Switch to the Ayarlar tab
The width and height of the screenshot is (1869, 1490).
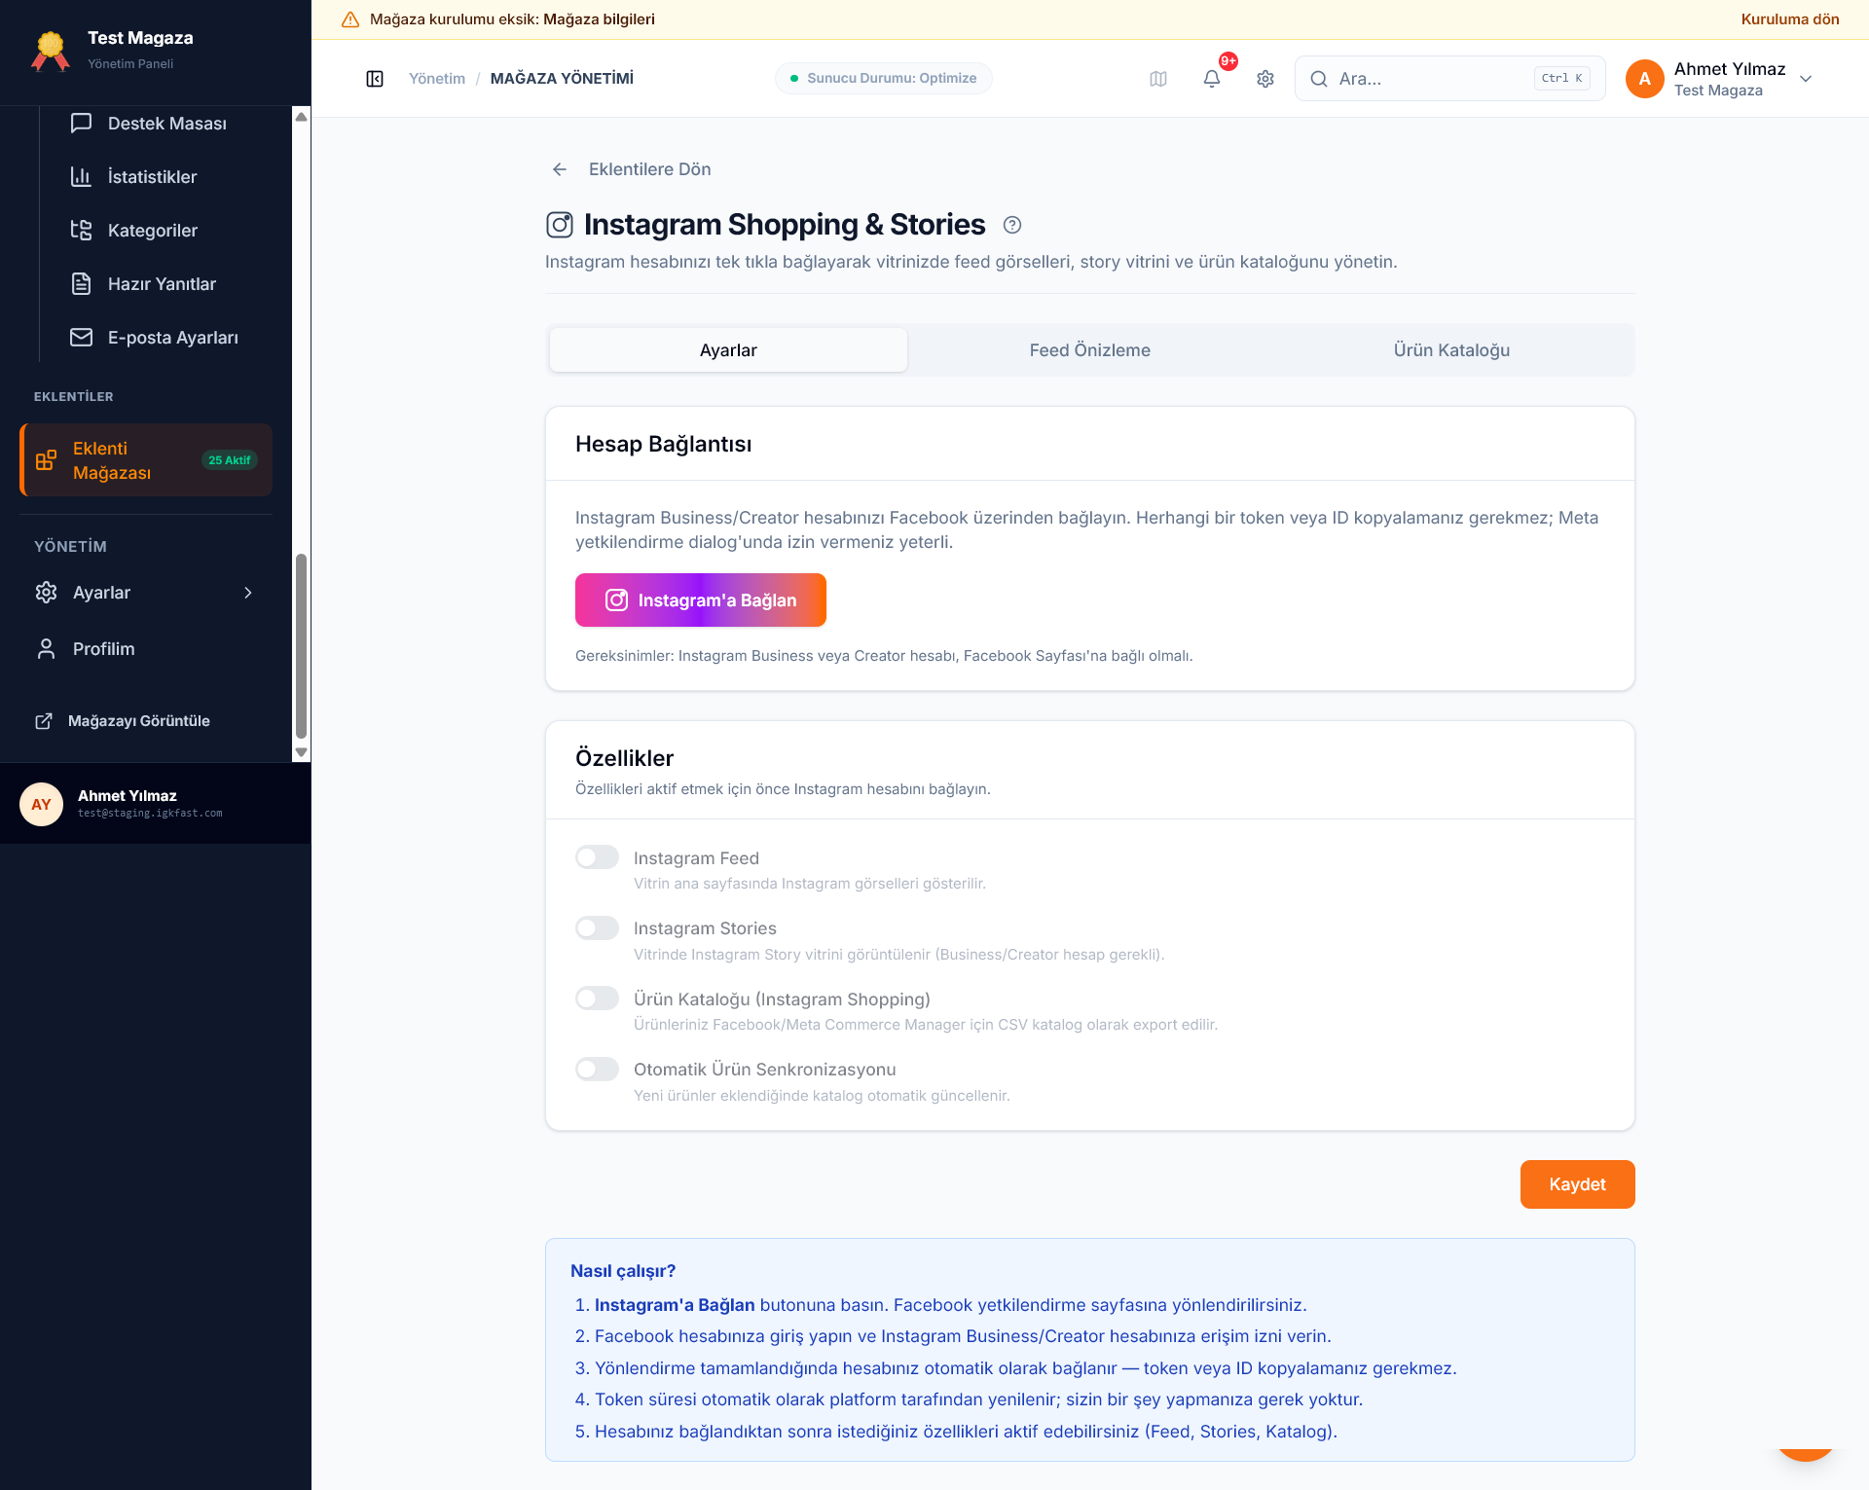pos(728,350)
